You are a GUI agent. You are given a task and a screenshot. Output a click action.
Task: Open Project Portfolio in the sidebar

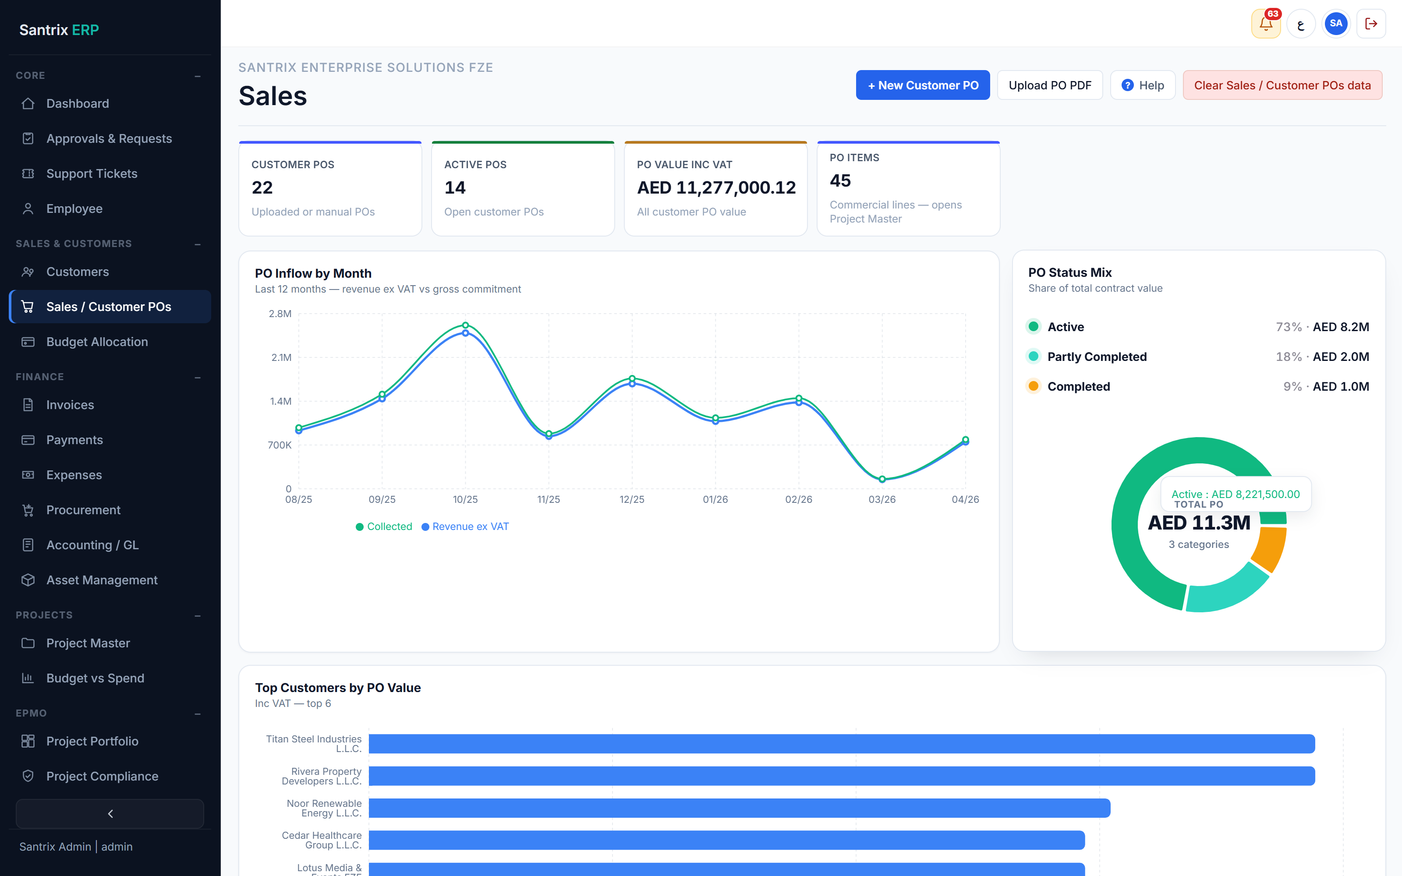110,742
